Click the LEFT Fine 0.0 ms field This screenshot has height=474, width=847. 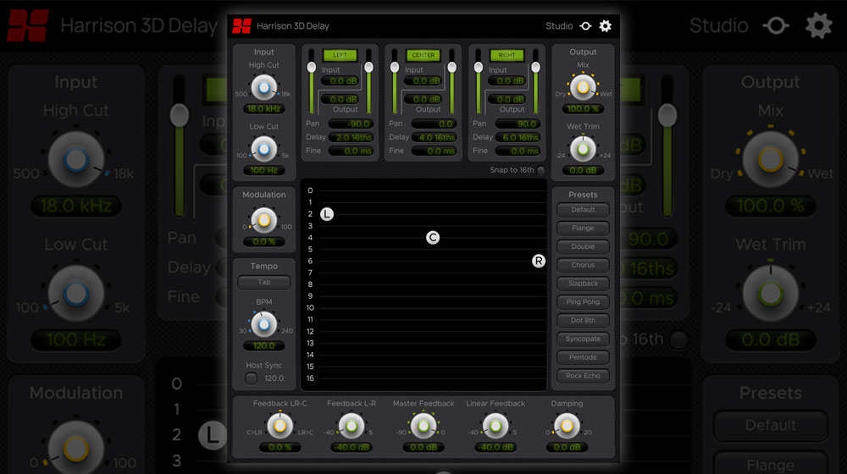pos(351,152)
